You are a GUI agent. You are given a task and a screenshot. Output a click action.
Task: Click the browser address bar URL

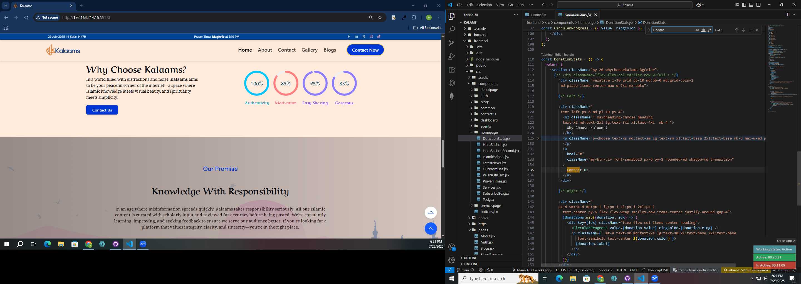tap(86, 18)
